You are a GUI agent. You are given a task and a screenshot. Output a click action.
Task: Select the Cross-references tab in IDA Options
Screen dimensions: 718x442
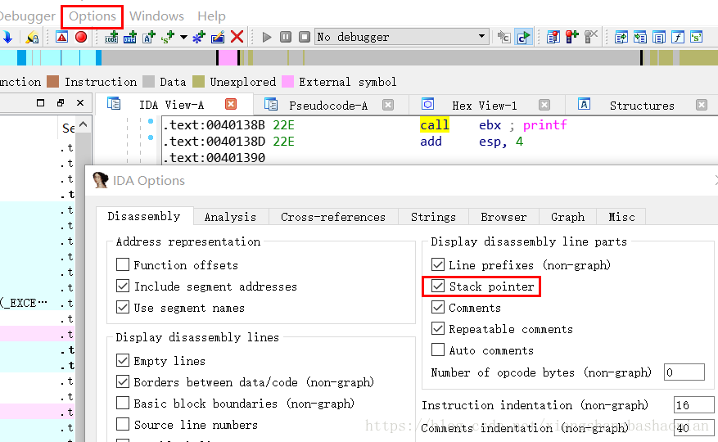333,217
